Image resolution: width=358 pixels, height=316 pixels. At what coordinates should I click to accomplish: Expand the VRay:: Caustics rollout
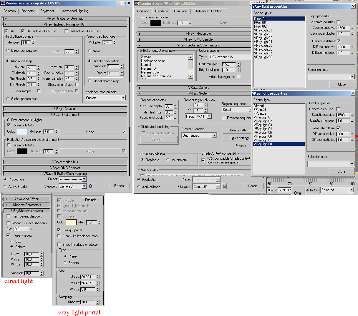point(65,109)
